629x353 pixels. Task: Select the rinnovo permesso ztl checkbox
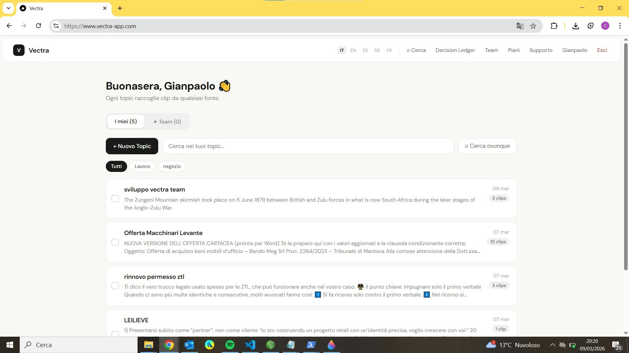(115, 286)
